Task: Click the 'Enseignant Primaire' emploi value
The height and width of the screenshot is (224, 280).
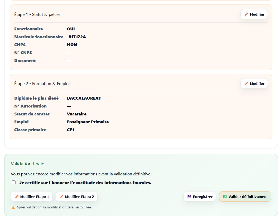Action: pos(88,122)
